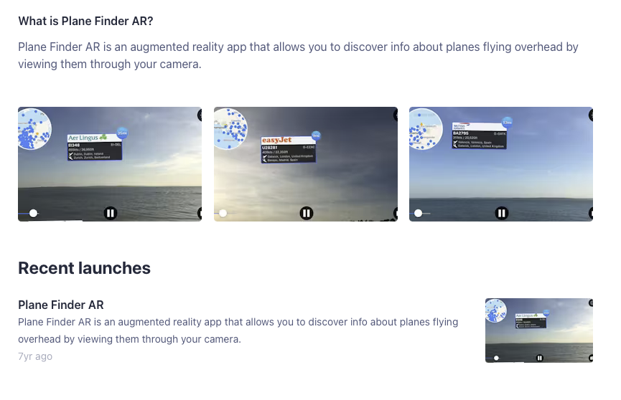Click the radar map circle in easyJet image
Screen dimensions: 621x400
(231, 129)
